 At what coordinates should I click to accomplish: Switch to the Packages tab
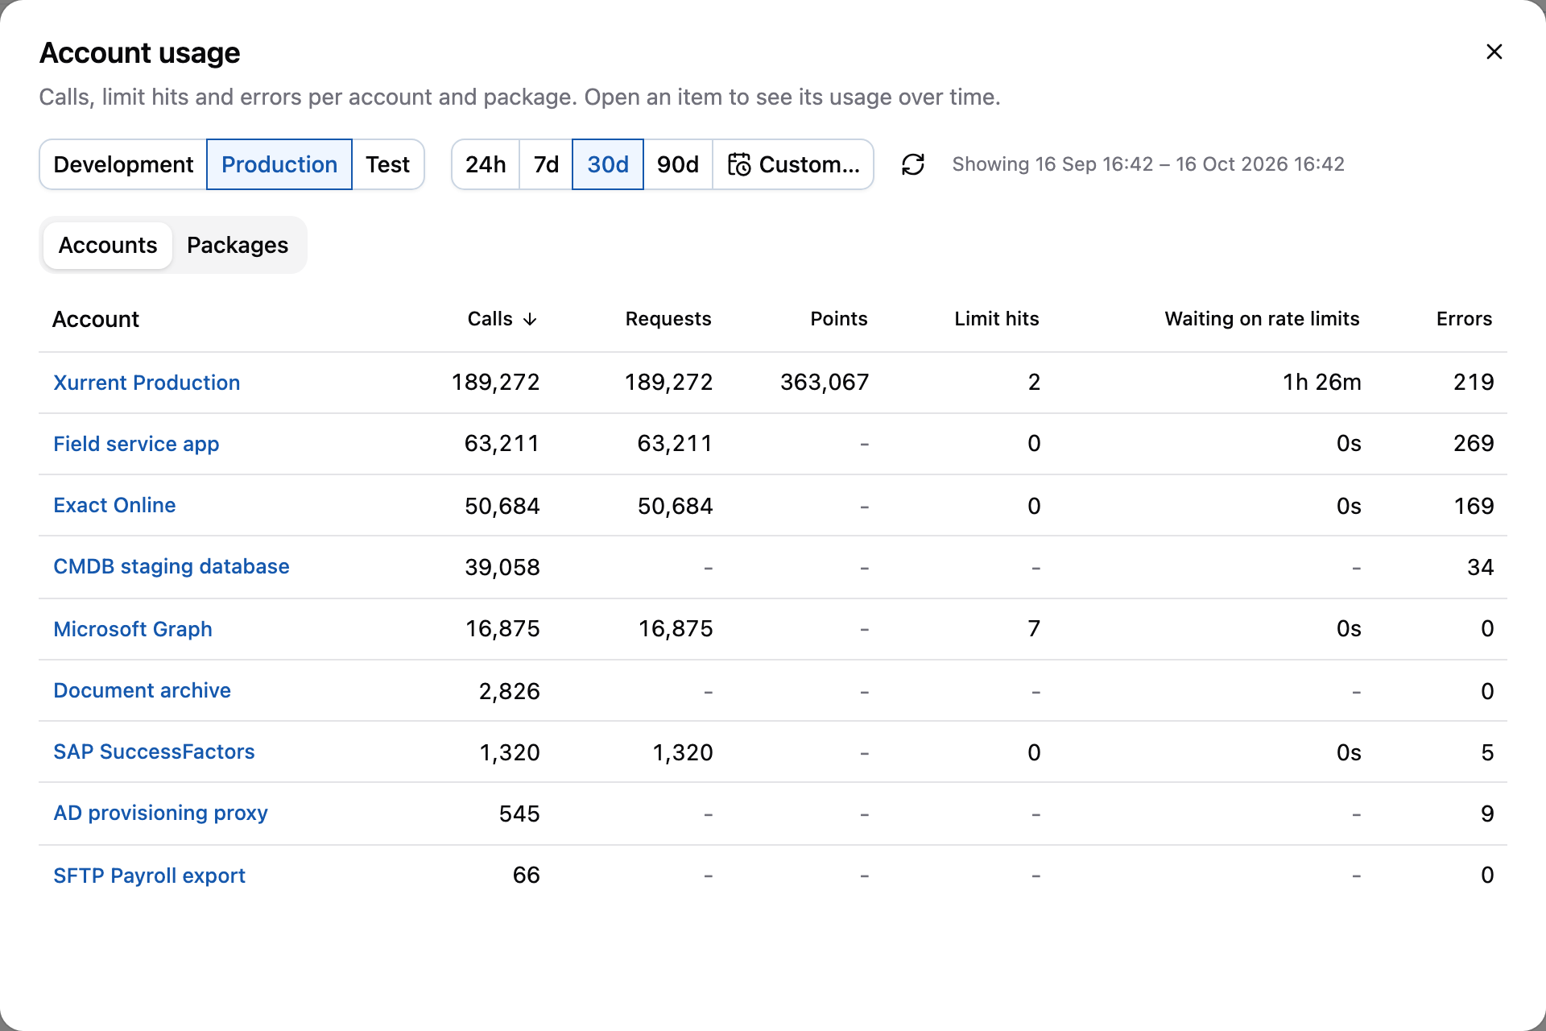click(238, 245)
